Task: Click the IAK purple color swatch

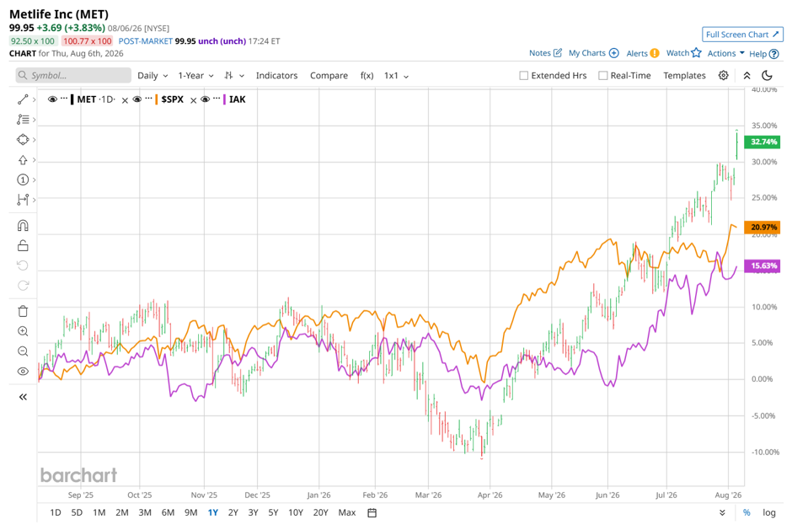Action: click(x=224, y=99)
